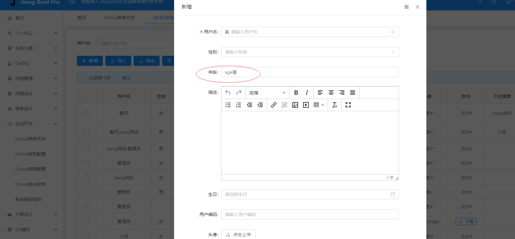
Task: Align text left in the editor
Action: point(320,93)
